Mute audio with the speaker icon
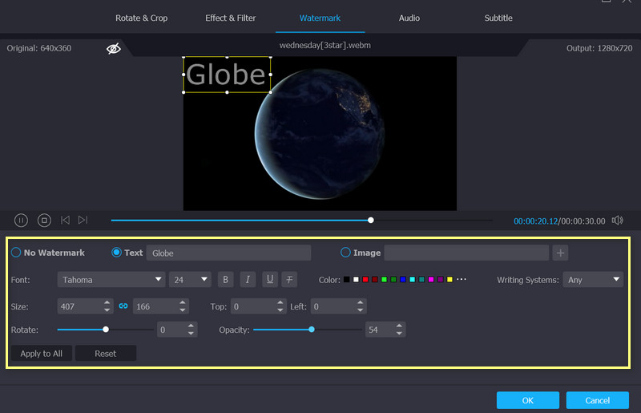The width and height of the screenshot is (641, 413). point(617,221)
